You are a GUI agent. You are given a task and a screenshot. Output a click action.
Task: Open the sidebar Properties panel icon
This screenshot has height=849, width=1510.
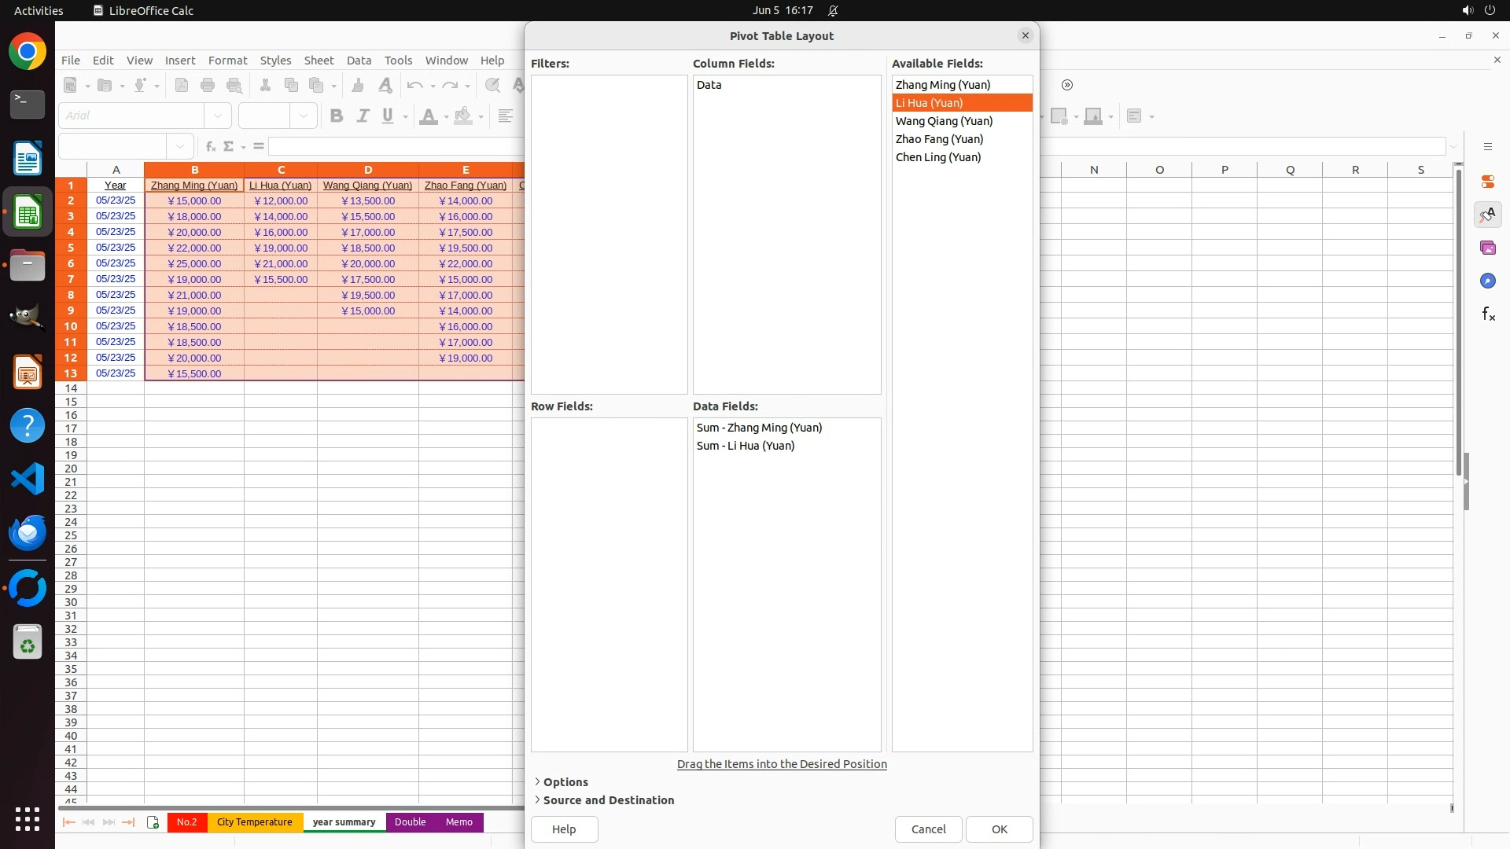1487,182
